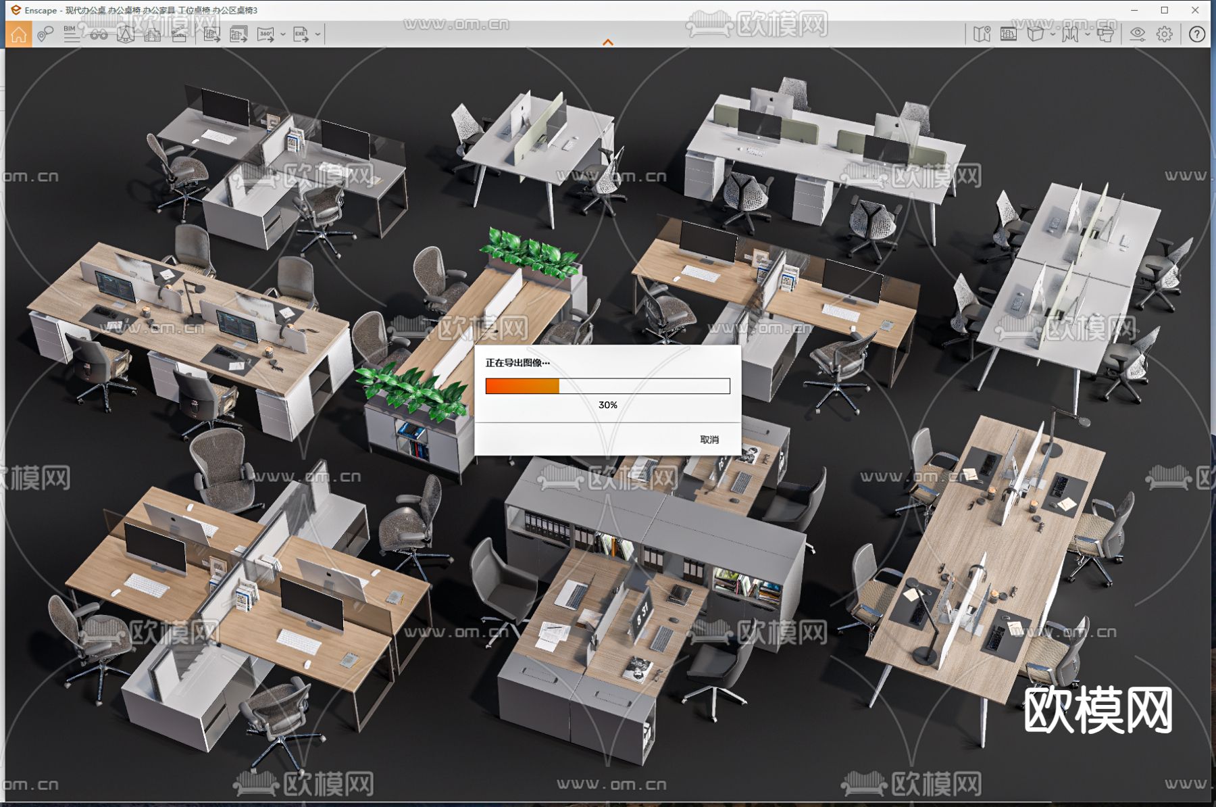This screenshot has width=1216, height=807.
Task: Select the cube projection view icon
Action: 1035,34
